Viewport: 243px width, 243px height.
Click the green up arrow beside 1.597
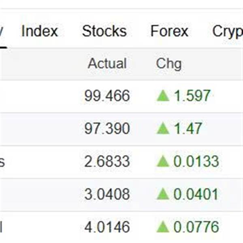(x=163, y=96)
